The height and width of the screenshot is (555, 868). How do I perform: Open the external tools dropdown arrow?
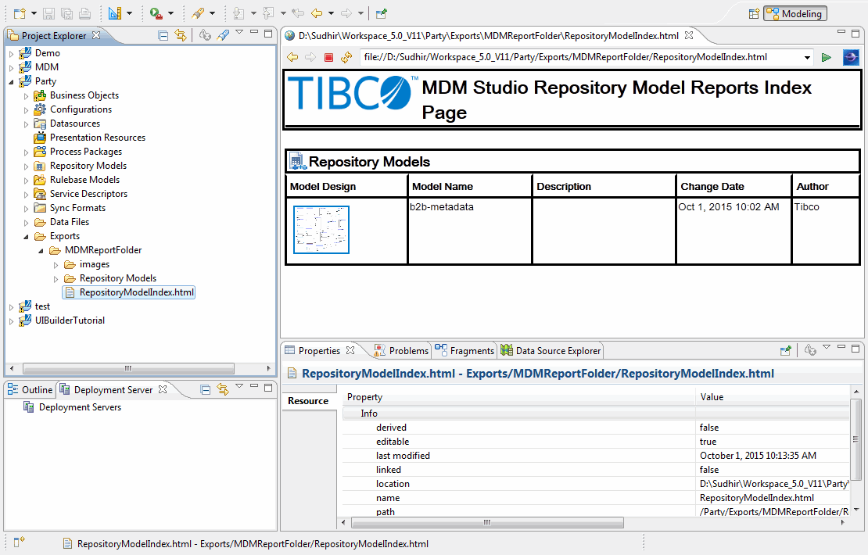(x=170, y=13)
